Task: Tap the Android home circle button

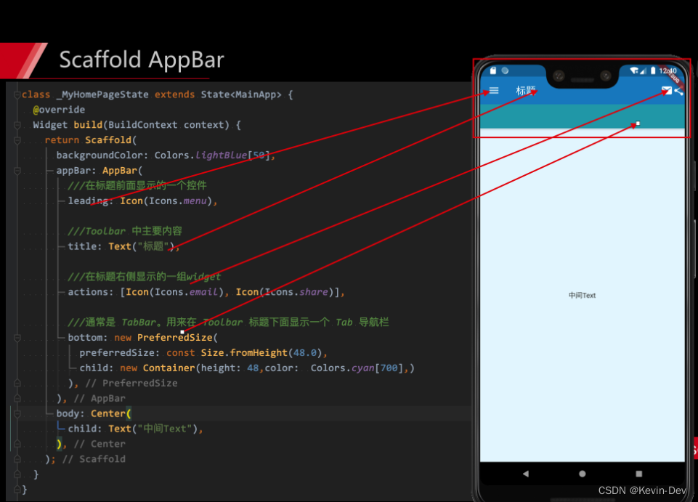Action: (583, 474)
